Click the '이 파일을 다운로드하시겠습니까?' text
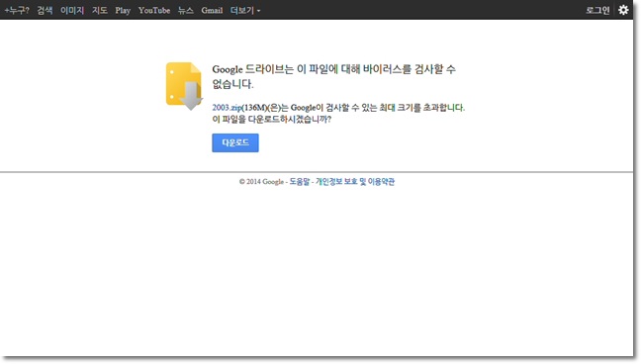 tap(271, 120)
